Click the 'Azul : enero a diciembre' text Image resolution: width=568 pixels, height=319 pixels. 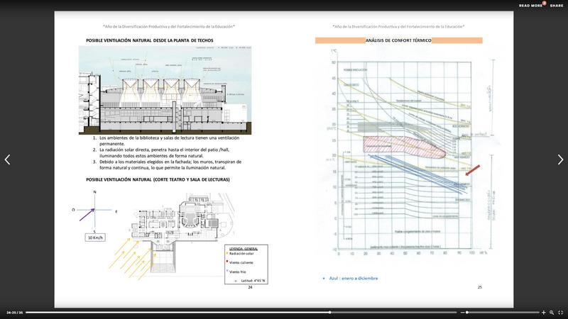[353, 278]
